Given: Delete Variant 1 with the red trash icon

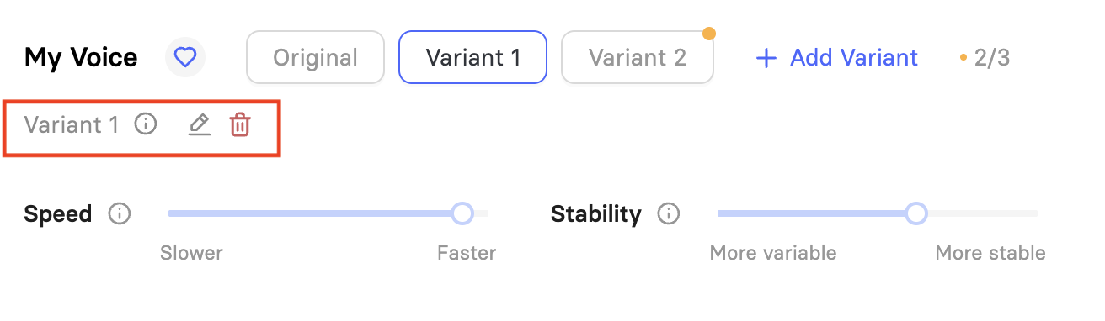Looking at the screenshot, I should (x=240, y=125).
